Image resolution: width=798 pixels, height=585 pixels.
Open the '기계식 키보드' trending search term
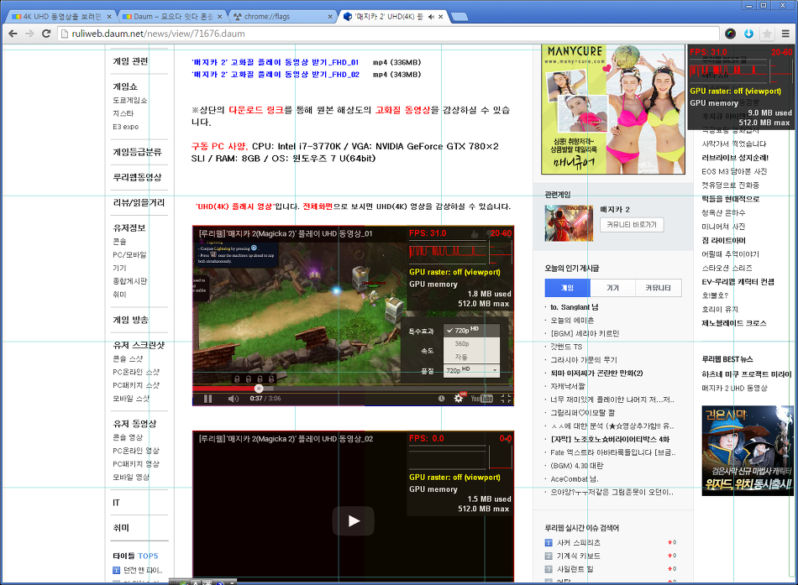[x=579, y=556]
